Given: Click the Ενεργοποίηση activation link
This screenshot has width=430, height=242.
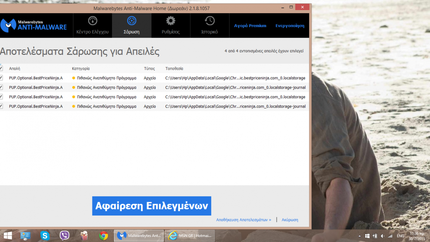Looking at the screenshot, I should pos(290,26).
